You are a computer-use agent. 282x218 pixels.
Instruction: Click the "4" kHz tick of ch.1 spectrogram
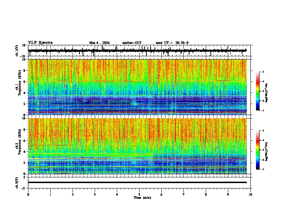pyautogui.click(x=25, y=93)
